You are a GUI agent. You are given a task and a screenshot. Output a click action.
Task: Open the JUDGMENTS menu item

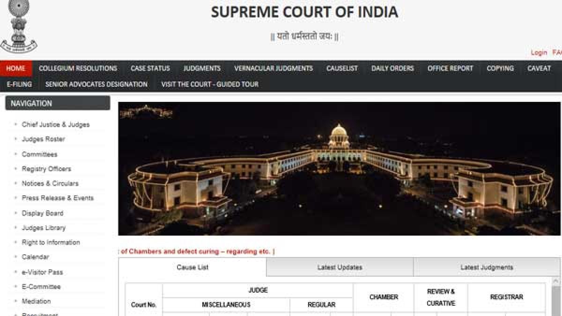click(x=202, y=68)
